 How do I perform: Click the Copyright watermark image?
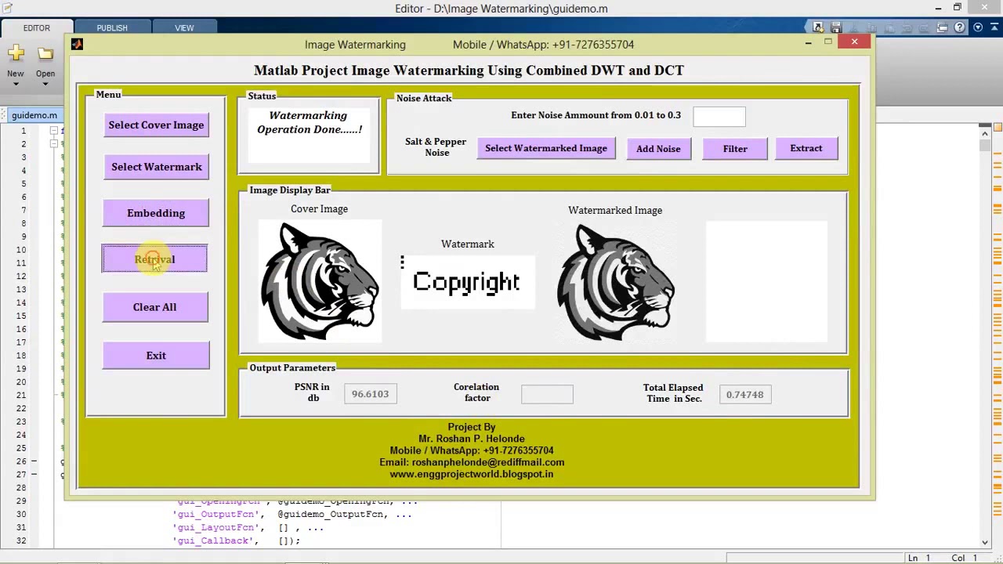468,282
